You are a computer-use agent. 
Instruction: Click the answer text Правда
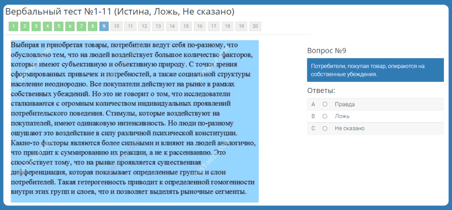[x=345, y=104]
